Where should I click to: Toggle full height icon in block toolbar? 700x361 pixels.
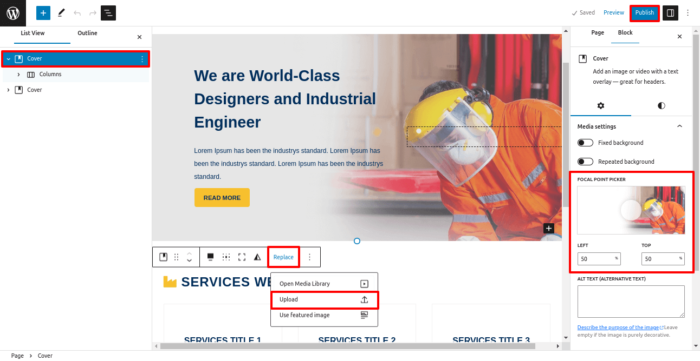click(242, 257)
